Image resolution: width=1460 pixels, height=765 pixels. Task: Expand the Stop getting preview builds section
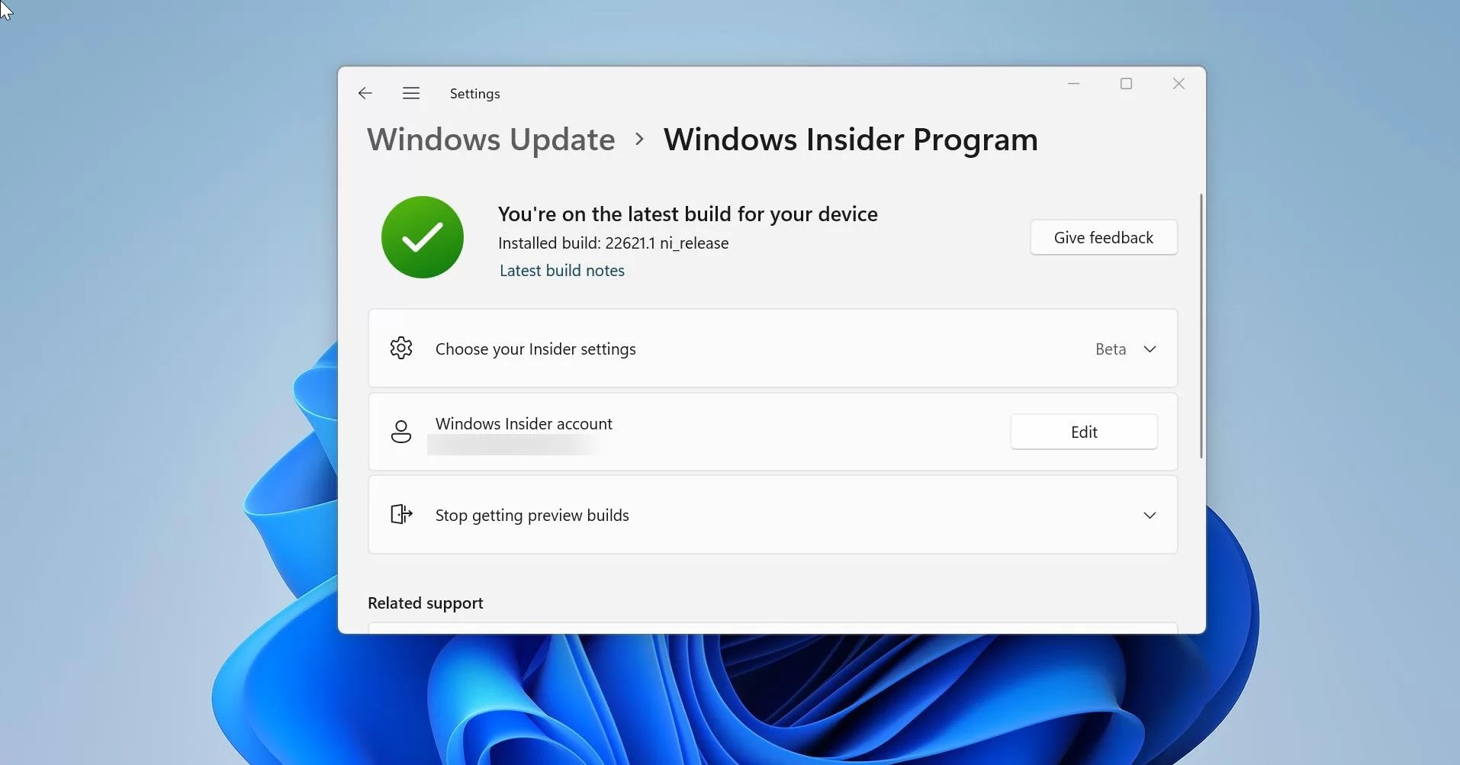click(x=1150, y=514)
